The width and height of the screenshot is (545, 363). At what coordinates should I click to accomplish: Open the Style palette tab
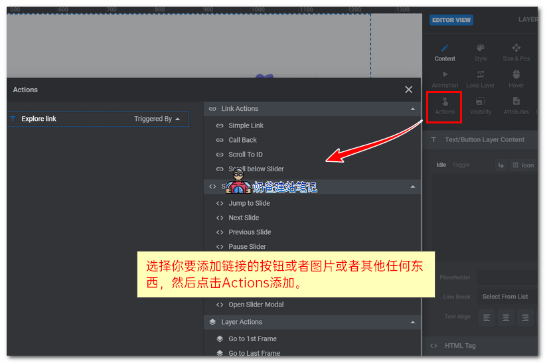click(x=481, y=52)
